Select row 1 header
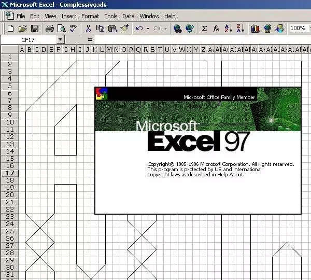The image size is (311, 280). tap(10, 57)
